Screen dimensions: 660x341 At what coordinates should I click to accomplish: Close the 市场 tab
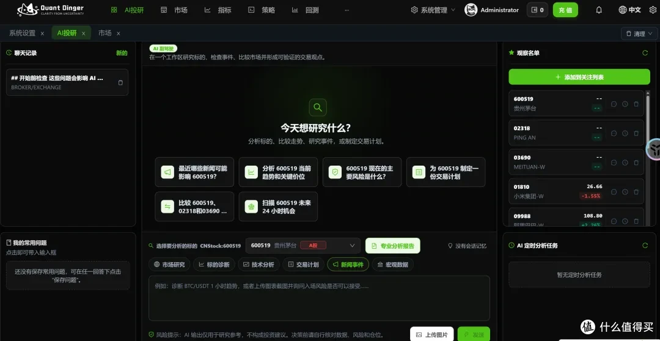(x=119, y=33)
